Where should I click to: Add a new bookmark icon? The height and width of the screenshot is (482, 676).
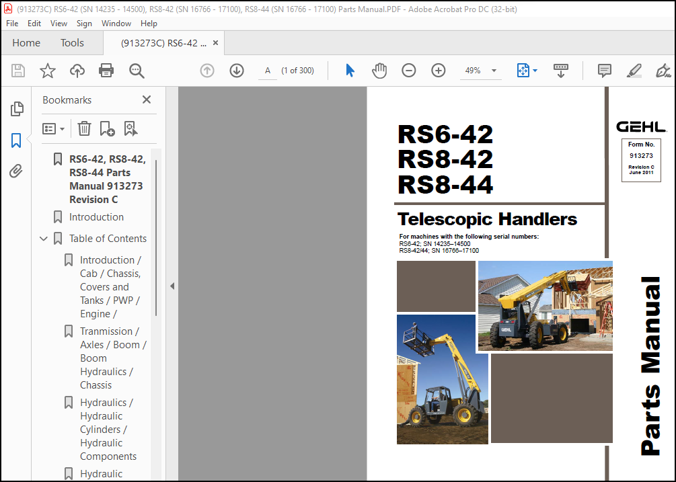point(107,128)
